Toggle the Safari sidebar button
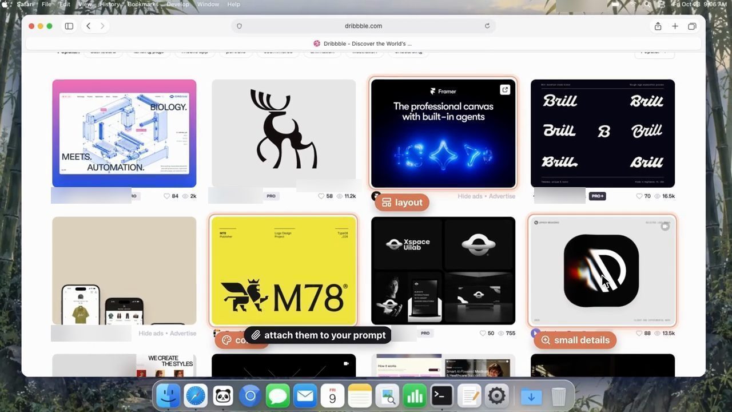This screenshot has height=412, width=732. (69, 26)
